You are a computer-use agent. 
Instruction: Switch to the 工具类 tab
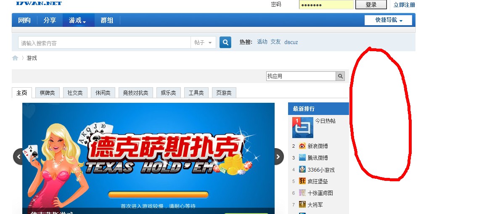tap(196, 93)
